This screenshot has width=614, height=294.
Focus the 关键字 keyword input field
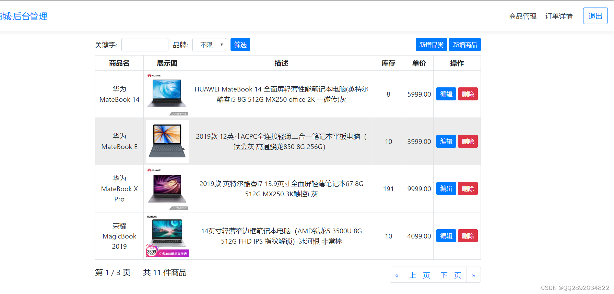145,45
